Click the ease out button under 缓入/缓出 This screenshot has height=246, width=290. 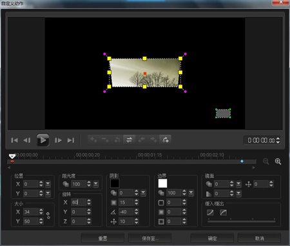coord(224,212)
